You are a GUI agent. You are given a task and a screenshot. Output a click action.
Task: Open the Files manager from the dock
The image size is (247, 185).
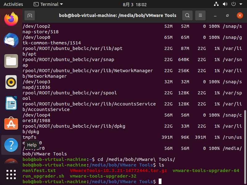(11, 61)
